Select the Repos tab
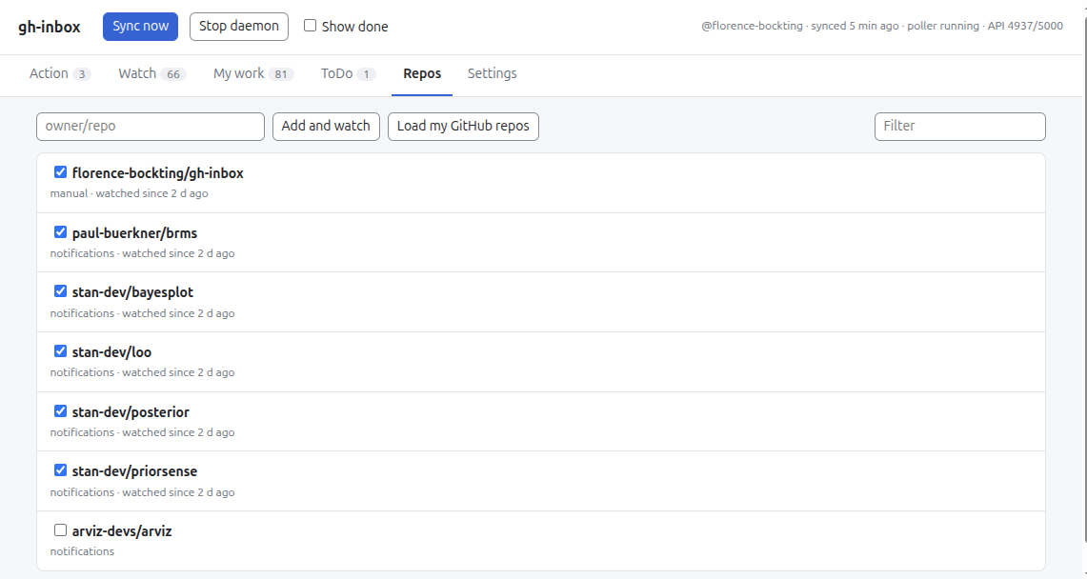This screenshot has height=579, width=1087. click(x=422, y=73)
